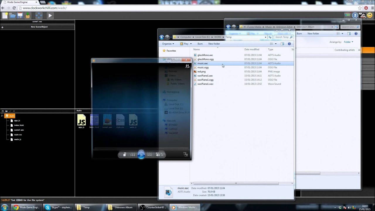Open a scene with the folder icon

12,16
